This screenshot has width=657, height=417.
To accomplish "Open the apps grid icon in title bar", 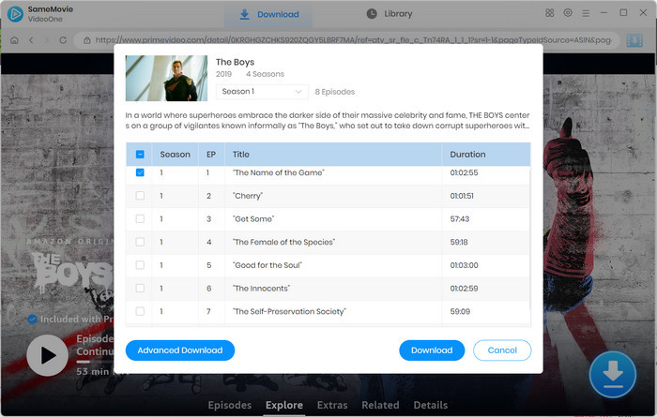I will pyautogui.click(x=550, y=13).
